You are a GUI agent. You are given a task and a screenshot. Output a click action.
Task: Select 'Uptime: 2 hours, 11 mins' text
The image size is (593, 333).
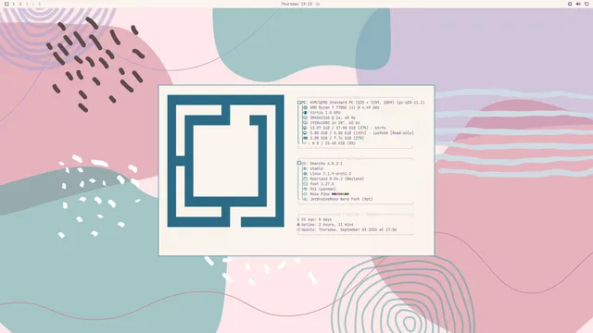click(327, 225)
